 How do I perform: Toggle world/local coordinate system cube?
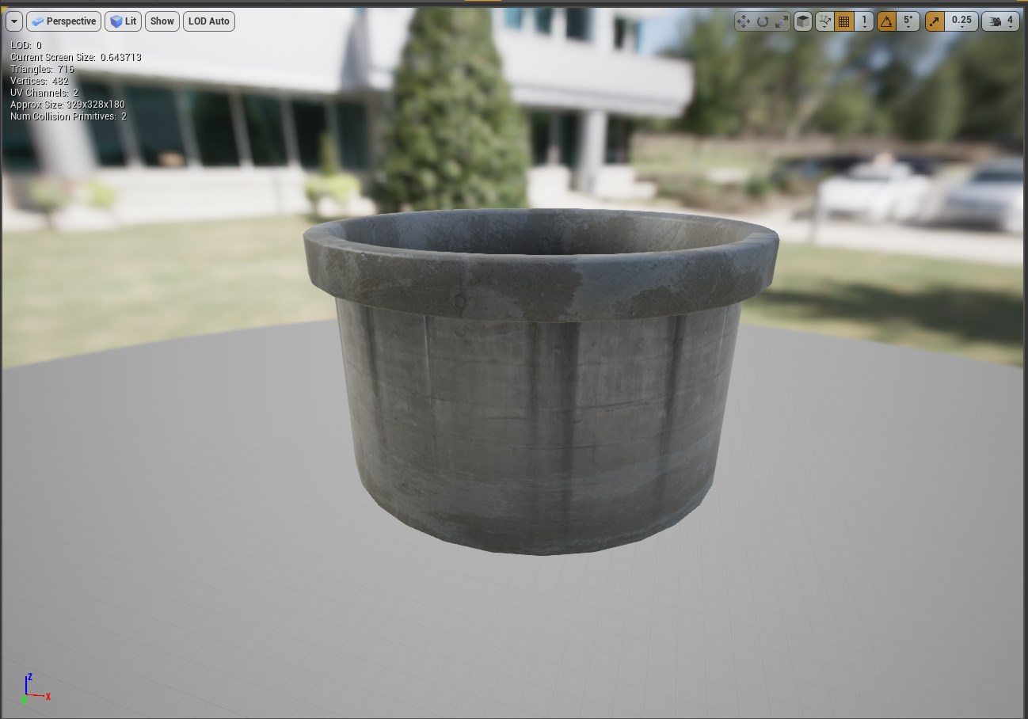tap(803, 21)
